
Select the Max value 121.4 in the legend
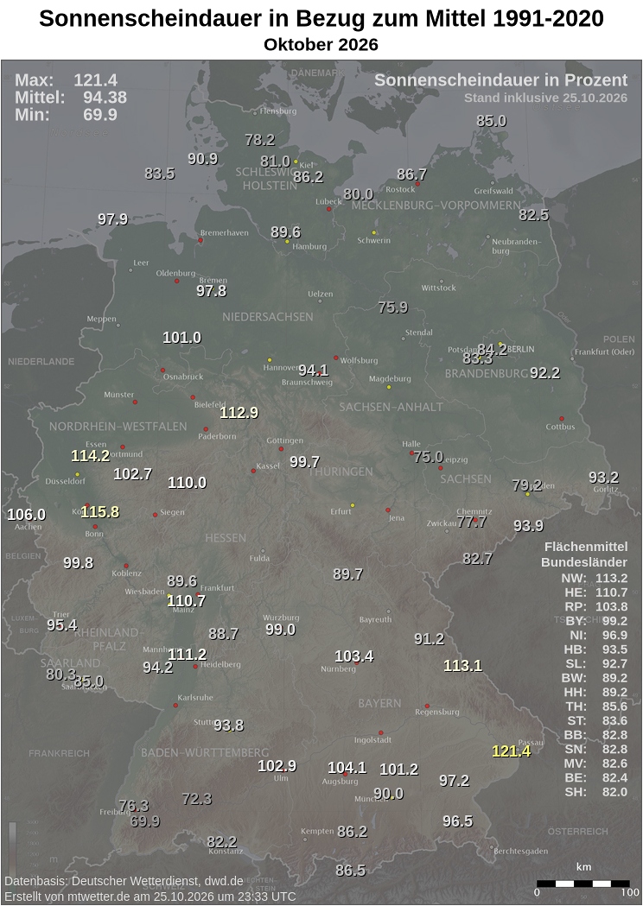pos(95,80)
